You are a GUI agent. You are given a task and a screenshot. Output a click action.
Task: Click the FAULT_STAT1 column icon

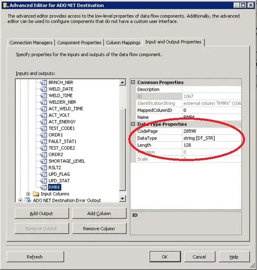(43, 141)
